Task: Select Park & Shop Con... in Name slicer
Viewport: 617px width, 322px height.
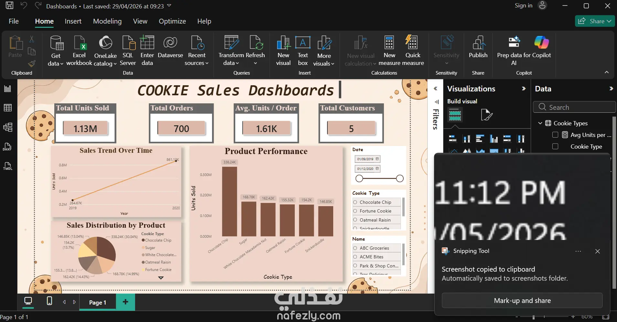Action: [x=377, y=266]
